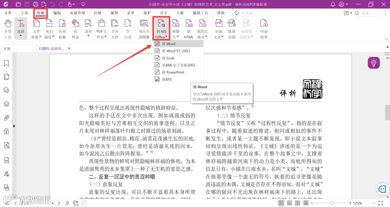Open the Attachments side panel
The height and width of the screenshot is (207, 390).
click(x=6, y=117)
